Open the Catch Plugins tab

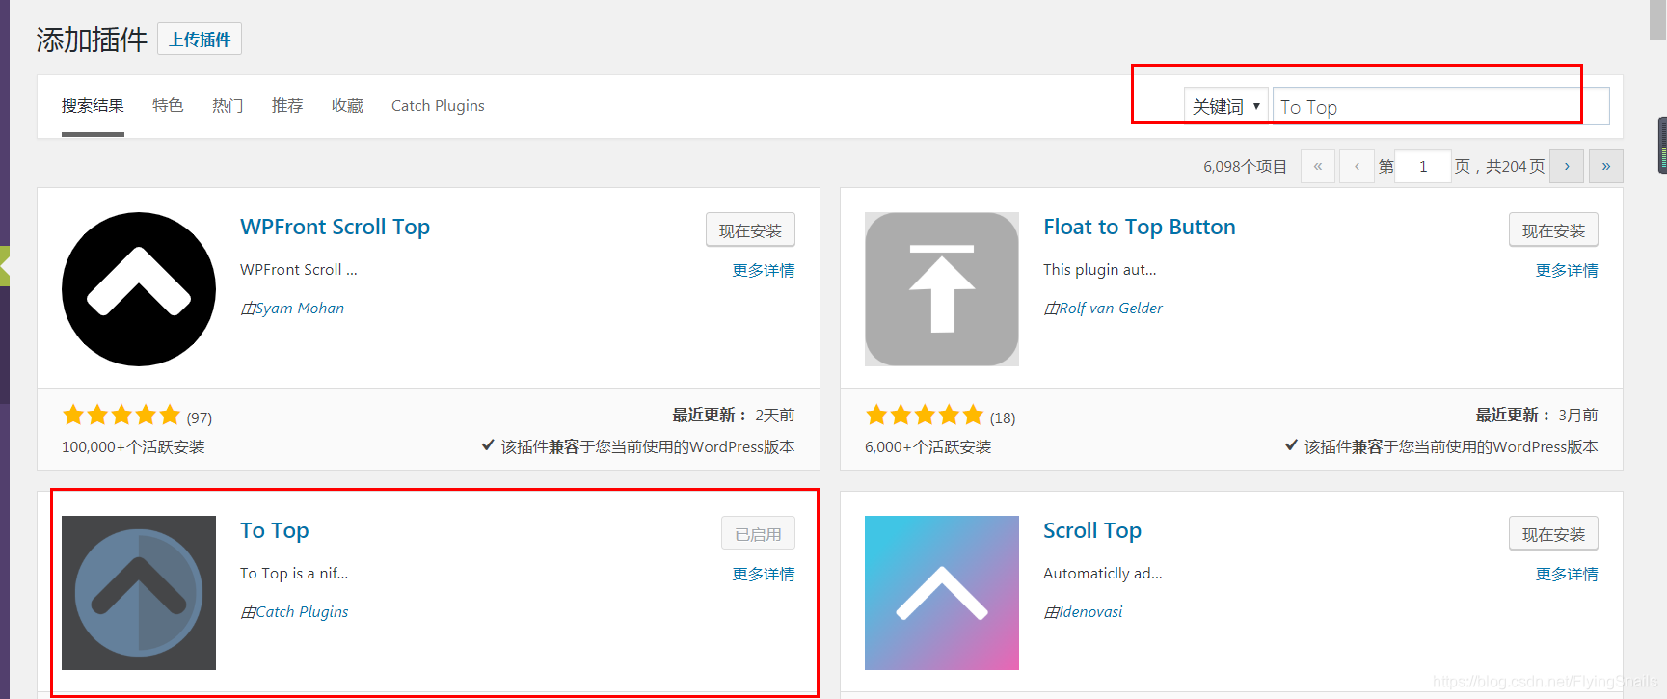(438, 106)
